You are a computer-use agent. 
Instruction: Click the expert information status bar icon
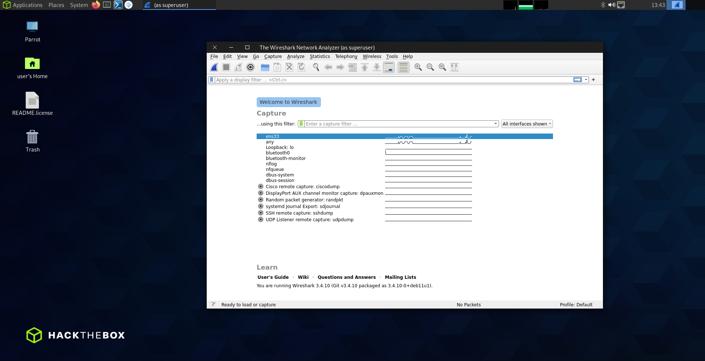(213, 305)
